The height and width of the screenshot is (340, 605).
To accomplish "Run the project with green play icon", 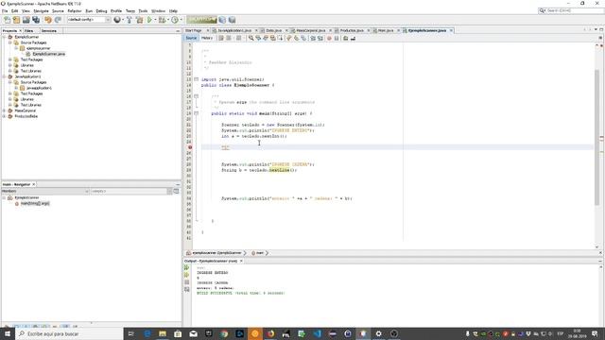I will point(149,20).
